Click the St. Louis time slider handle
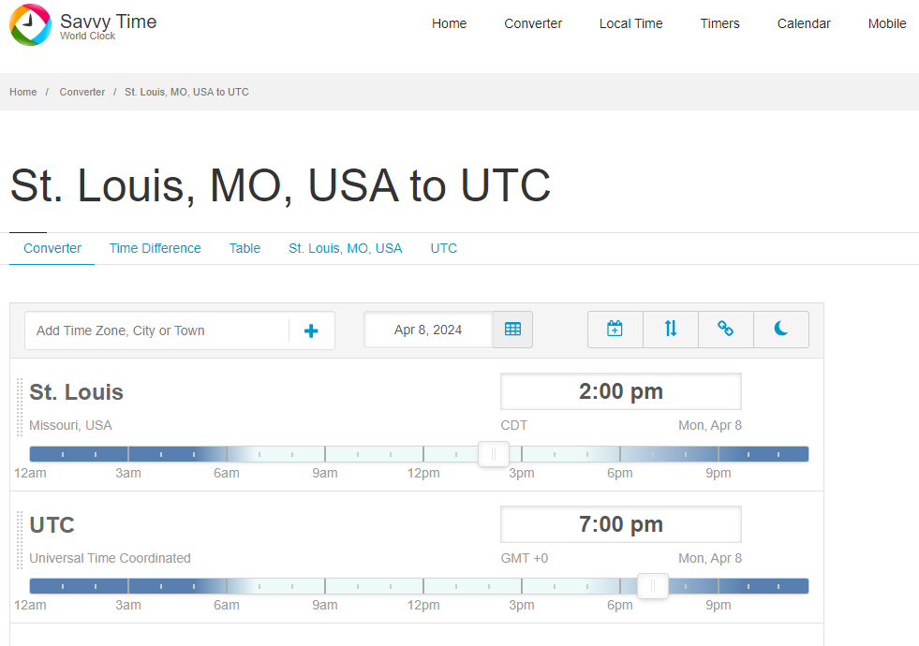 (494, 454)
